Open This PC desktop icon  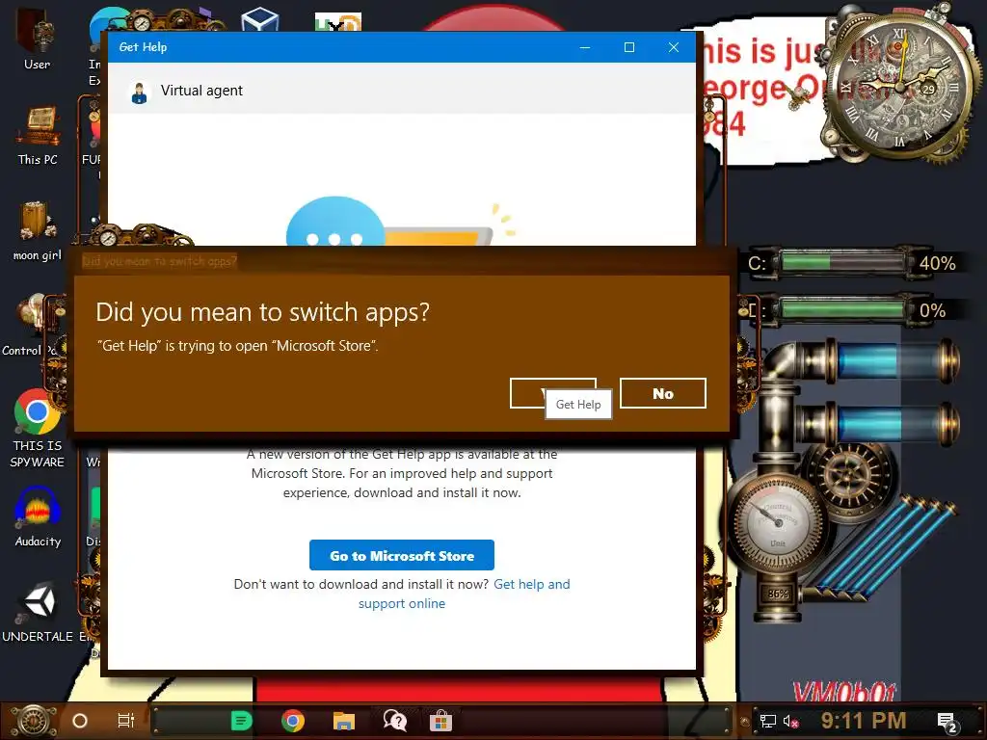[x=38, y=135]
